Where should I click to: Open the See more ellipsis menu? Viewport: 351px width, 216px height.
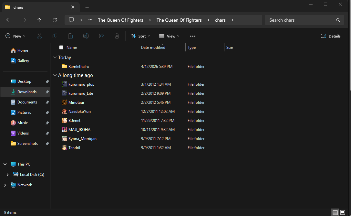pyautogui.click(x=193, y=36)
